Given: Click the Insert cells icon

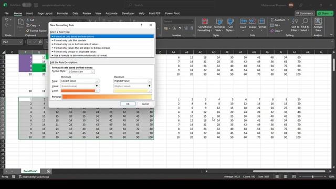Looking at the screenshot, I should click(243, 21).
